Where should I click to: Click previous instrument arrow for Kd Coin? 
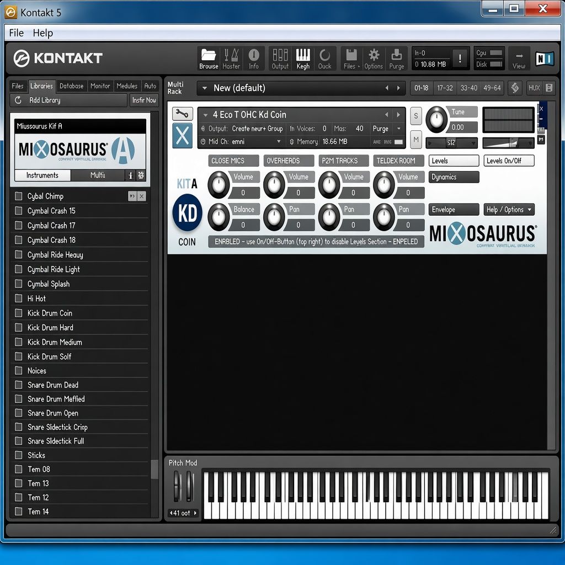[x=387, y=115]
